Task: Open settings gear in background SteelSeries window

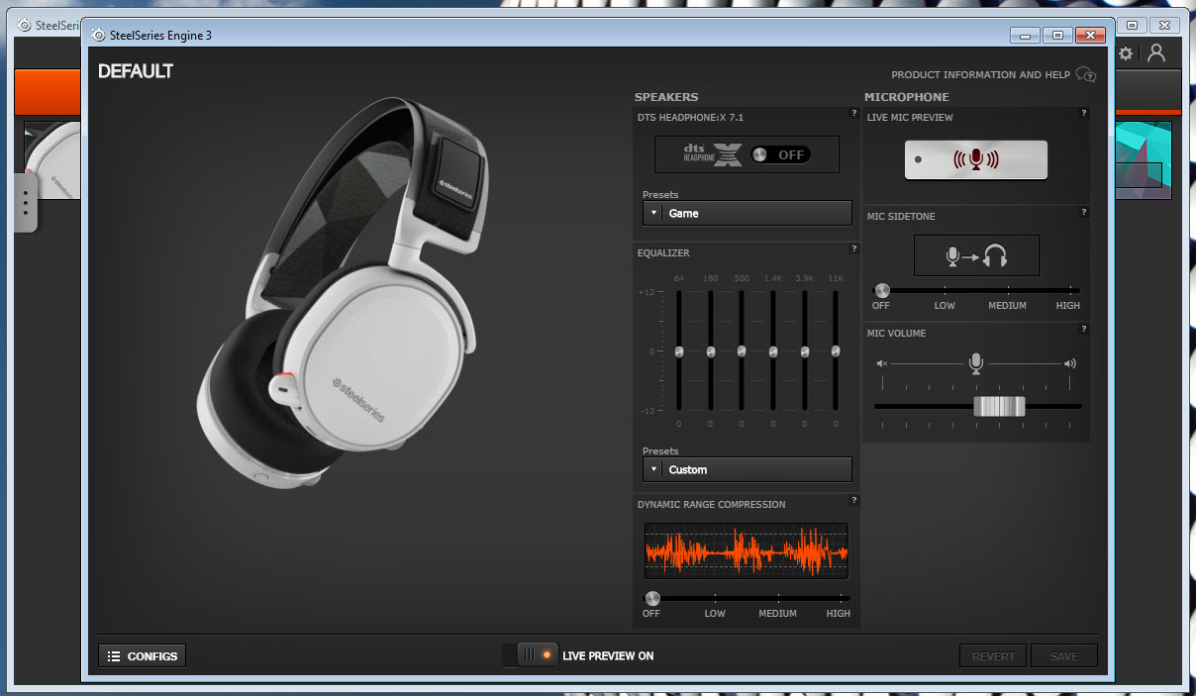Action: click(x=1126, y=53)
